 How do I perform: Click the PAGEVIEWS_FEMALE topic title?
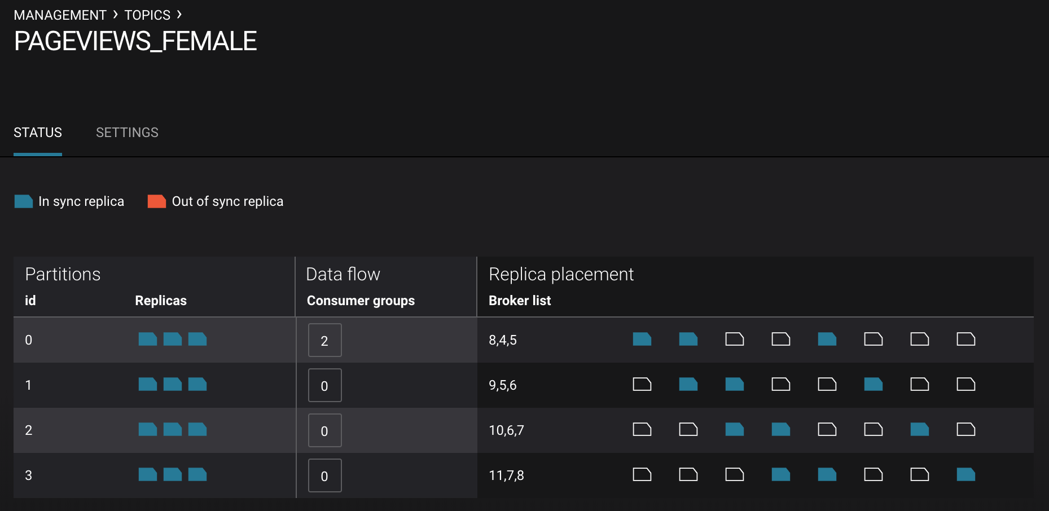135,42
